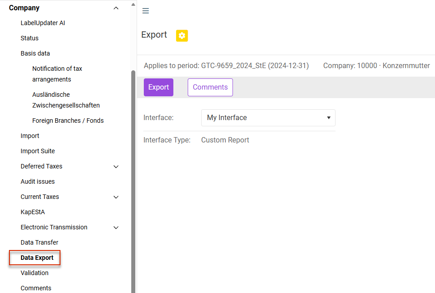Screen dimensions: 435x293
Task: Click the purple Export button
Action: click(x=159, y=87)
